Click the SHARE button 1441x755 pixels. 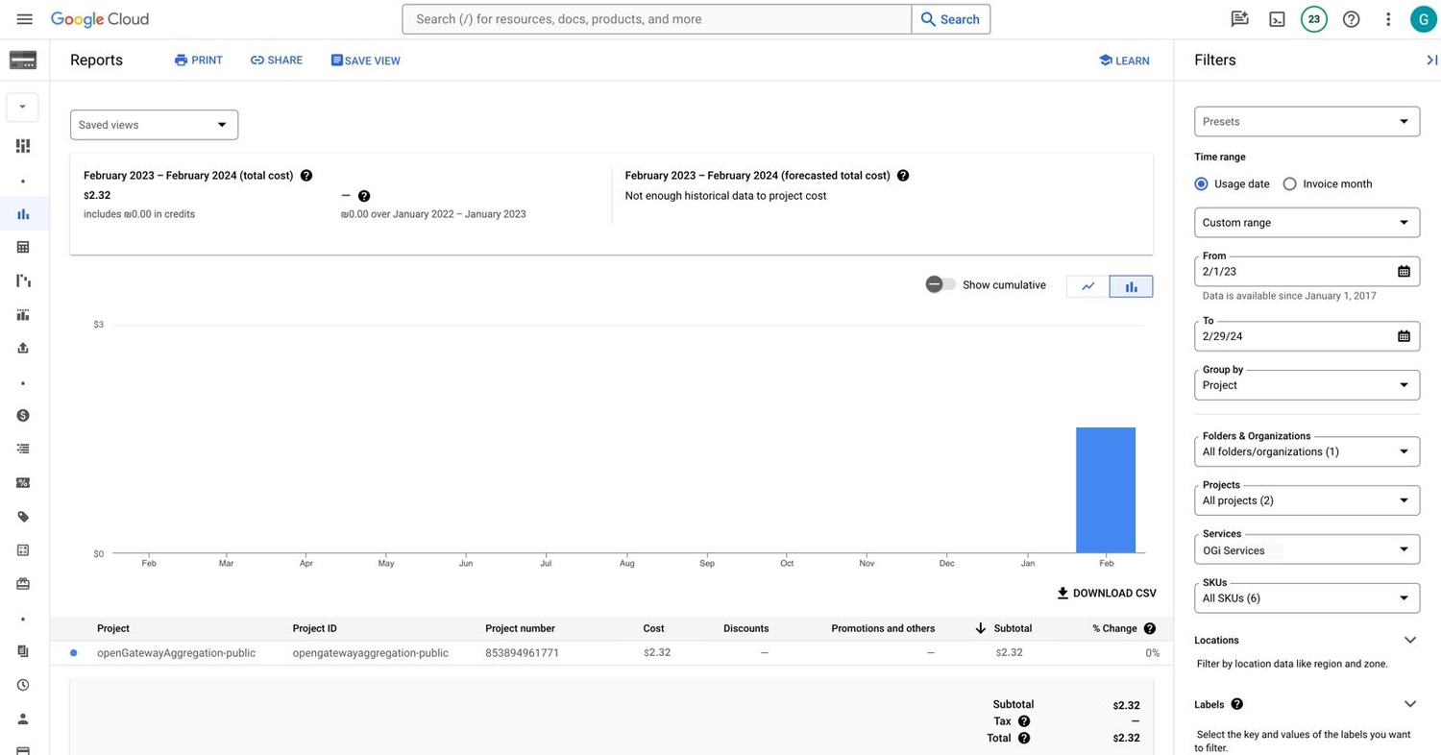click(277, 60)
